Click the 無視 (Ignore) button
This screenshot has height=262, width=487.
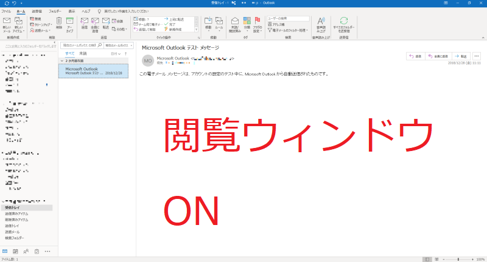click(35, 19)
